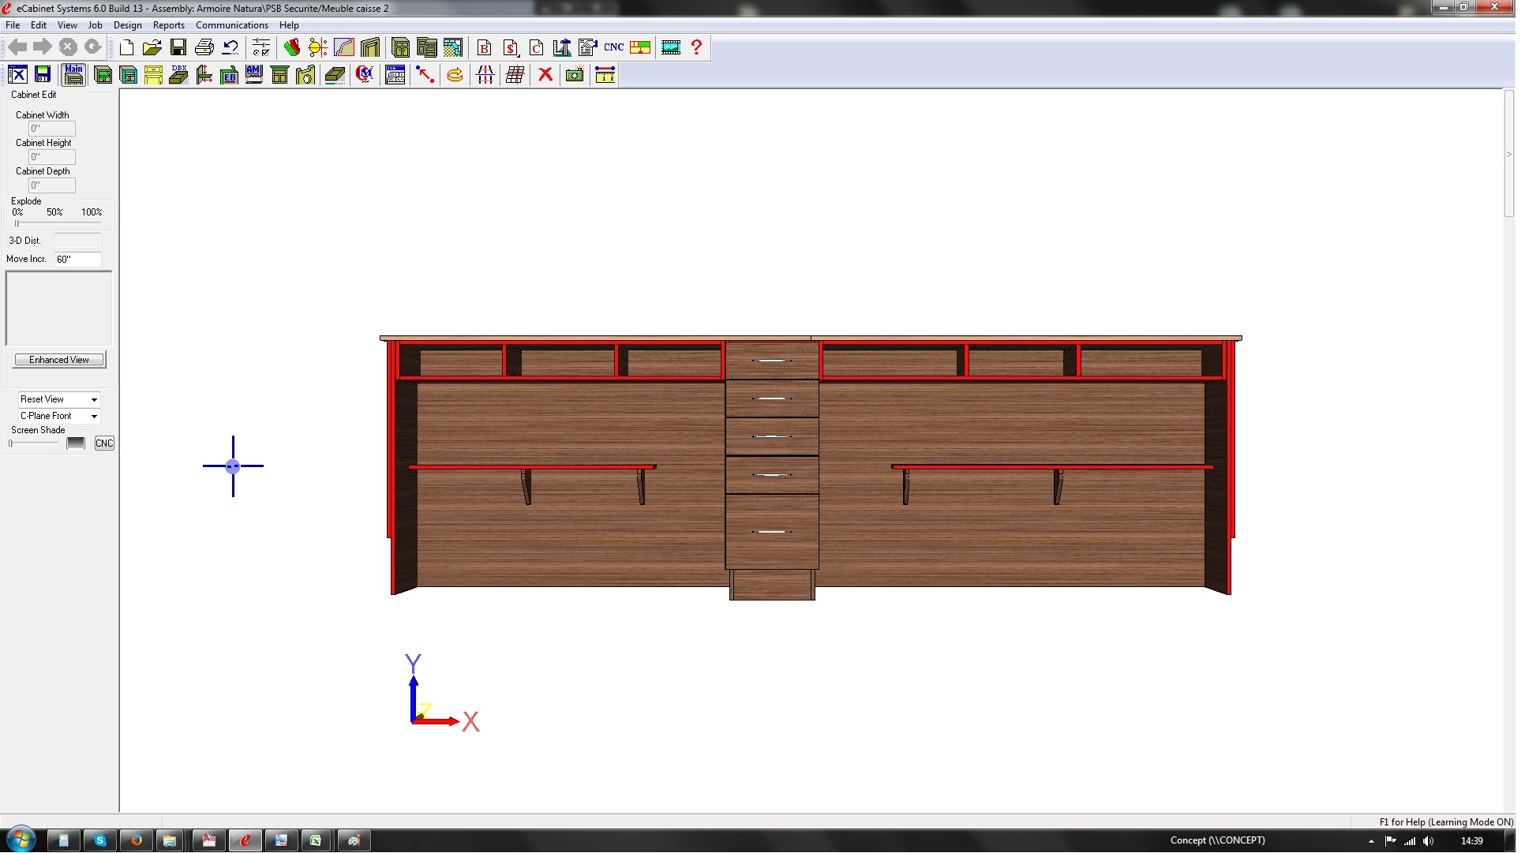Click the Move Incr. input field

point(78,260)
